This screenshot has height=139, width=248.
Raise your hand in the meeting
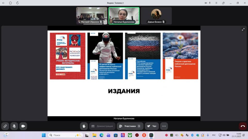[84, 126]
